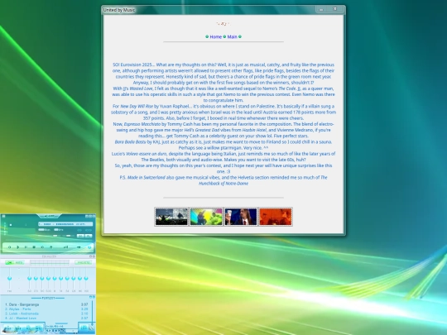Open the Home link
This screenshot has width=447, height=335.
coord(215,36)
